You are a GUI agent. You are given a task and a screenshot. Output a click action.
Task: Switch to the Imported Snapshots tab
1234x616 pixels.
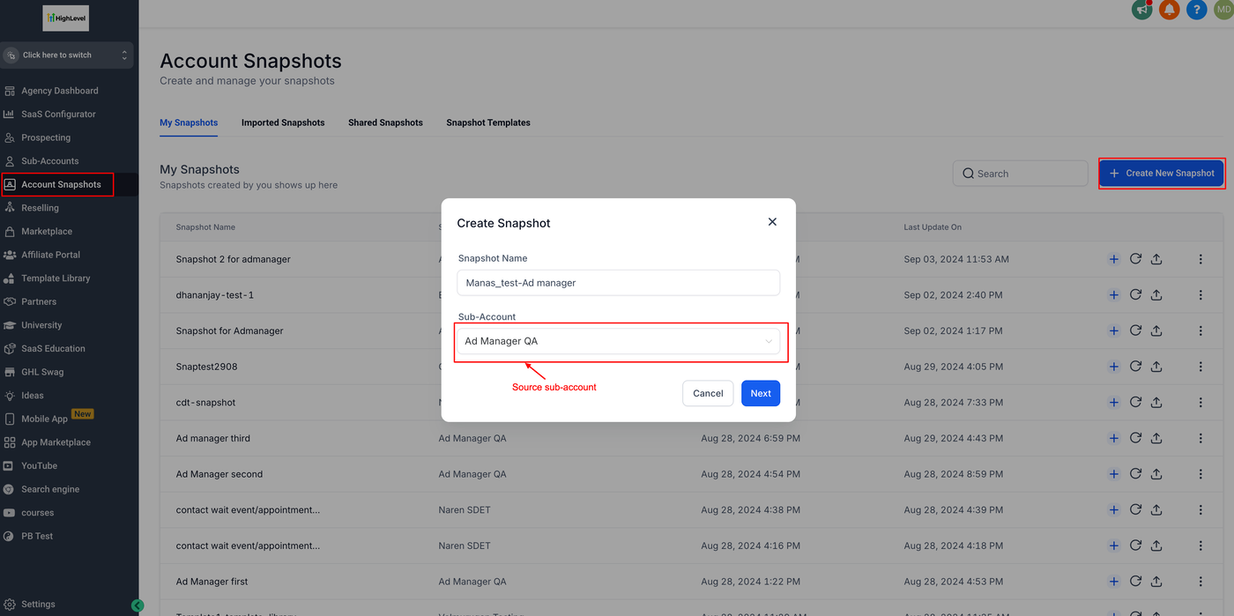coord(283,122)
